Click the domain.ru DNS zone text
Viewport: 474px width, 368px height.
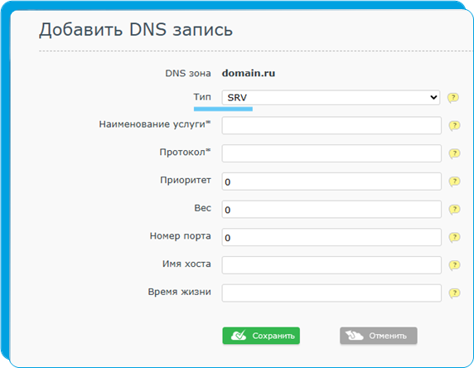click(249, 73)
